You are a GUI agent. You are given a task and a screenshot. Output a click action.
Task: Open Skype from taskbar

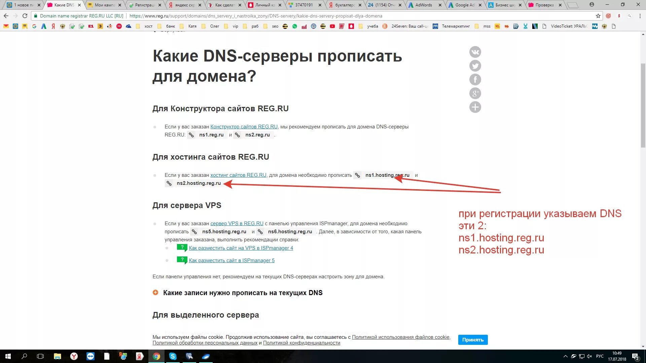(173, 356)
